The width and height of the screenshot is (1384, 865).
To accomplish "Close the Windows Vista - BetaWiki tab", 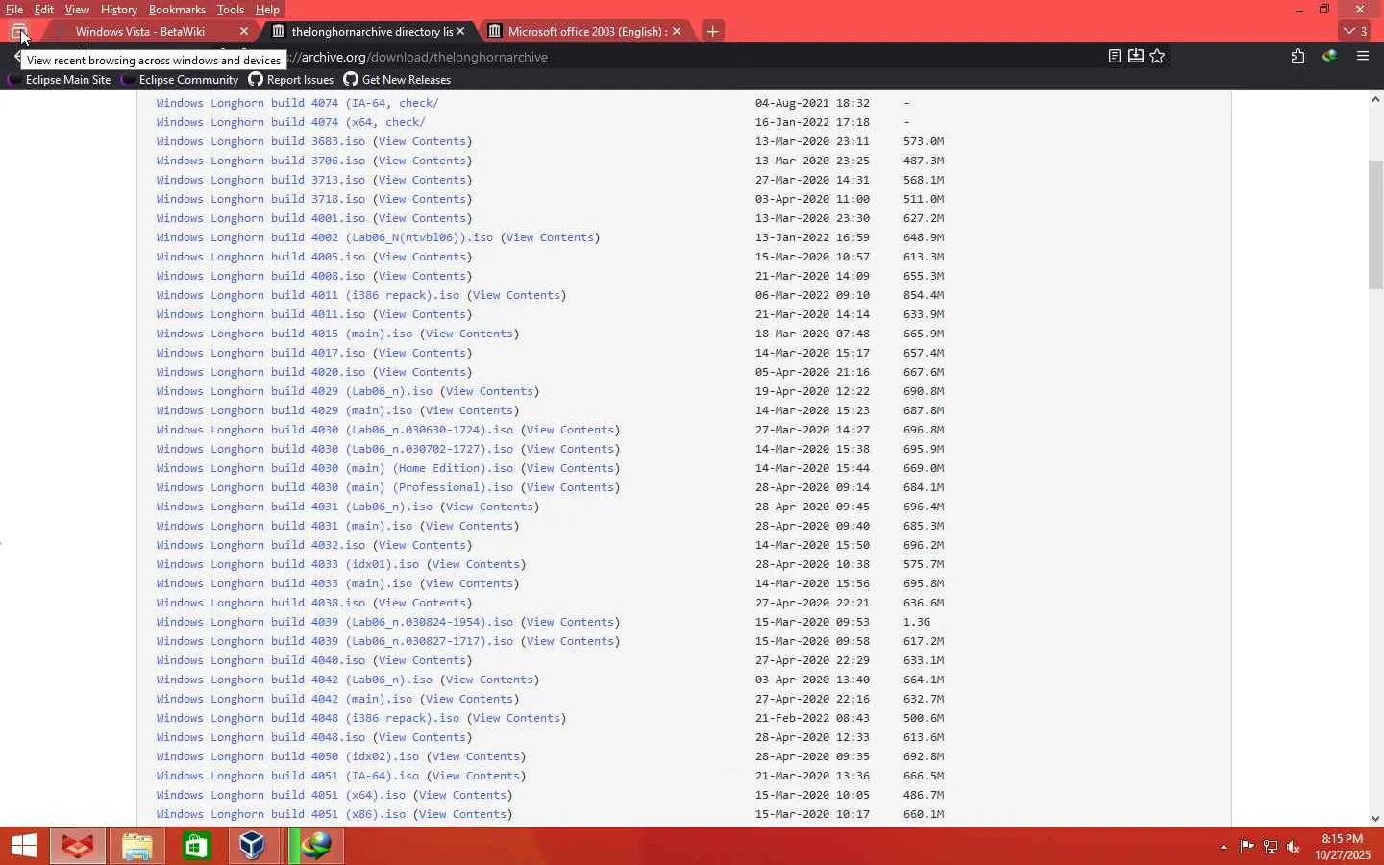I will click(x=244, y=32).
